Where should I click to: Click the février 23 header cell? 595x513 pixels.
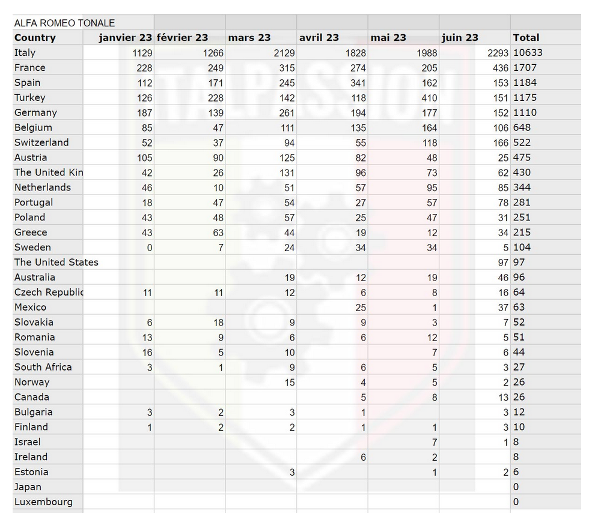190,37
